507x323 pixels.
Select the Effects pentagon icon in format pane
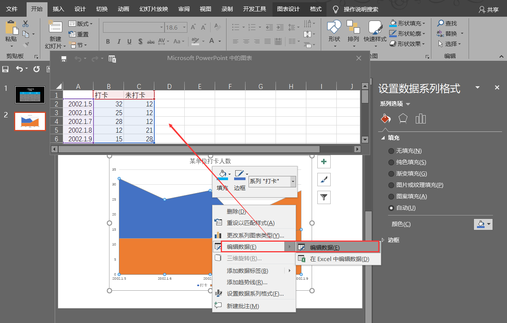tap(403, 119)
